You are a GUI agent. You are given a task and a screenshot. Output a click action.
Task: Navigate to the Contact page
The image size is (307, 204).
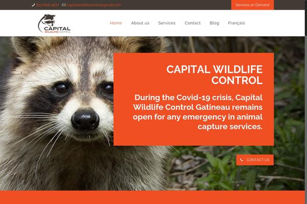193,23
